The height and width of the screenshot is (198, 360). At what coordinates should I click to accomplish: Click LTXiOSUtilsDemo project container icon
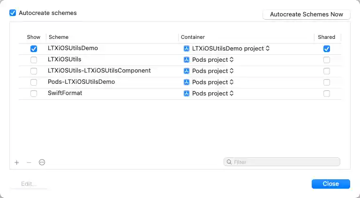pyautogui.click(x=186, y=49)
